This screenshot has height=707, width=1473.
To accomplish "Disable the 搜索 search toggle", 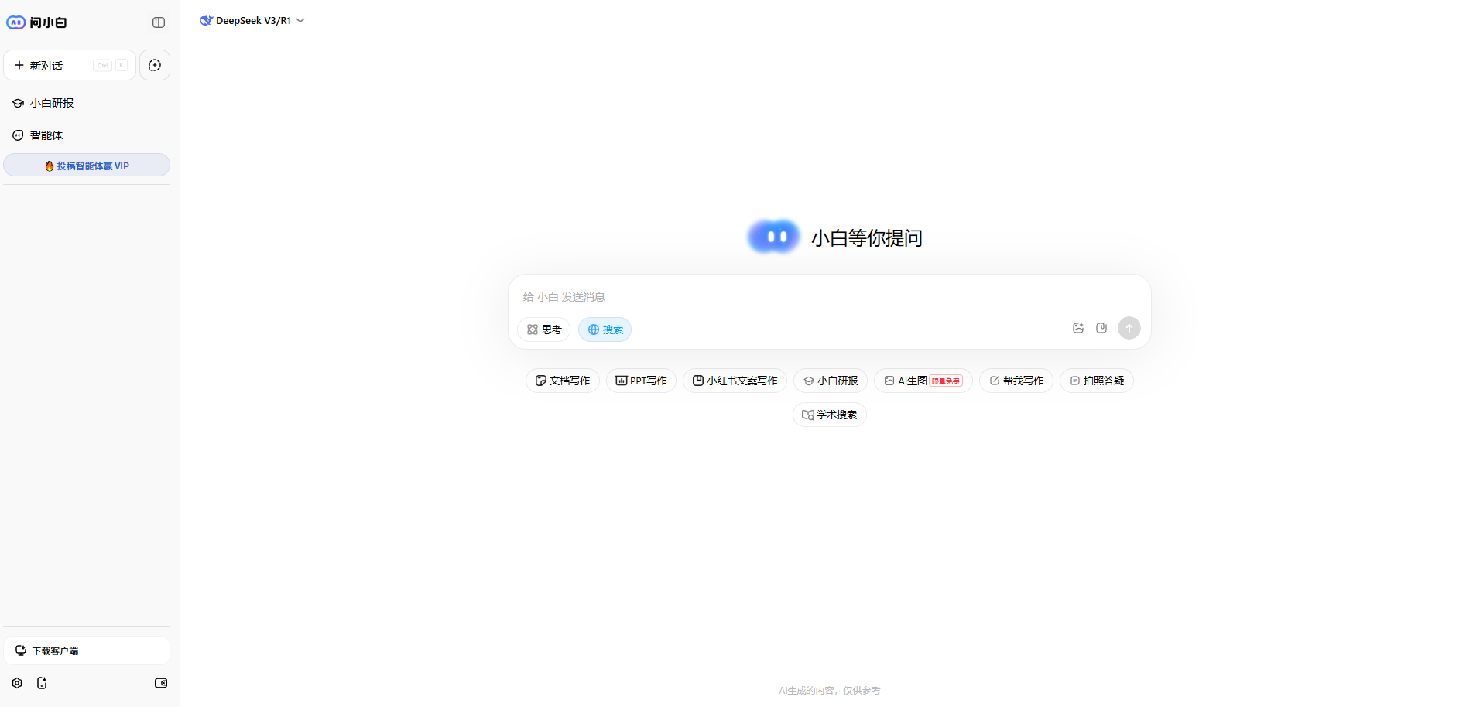I will (x=605, y=329).
